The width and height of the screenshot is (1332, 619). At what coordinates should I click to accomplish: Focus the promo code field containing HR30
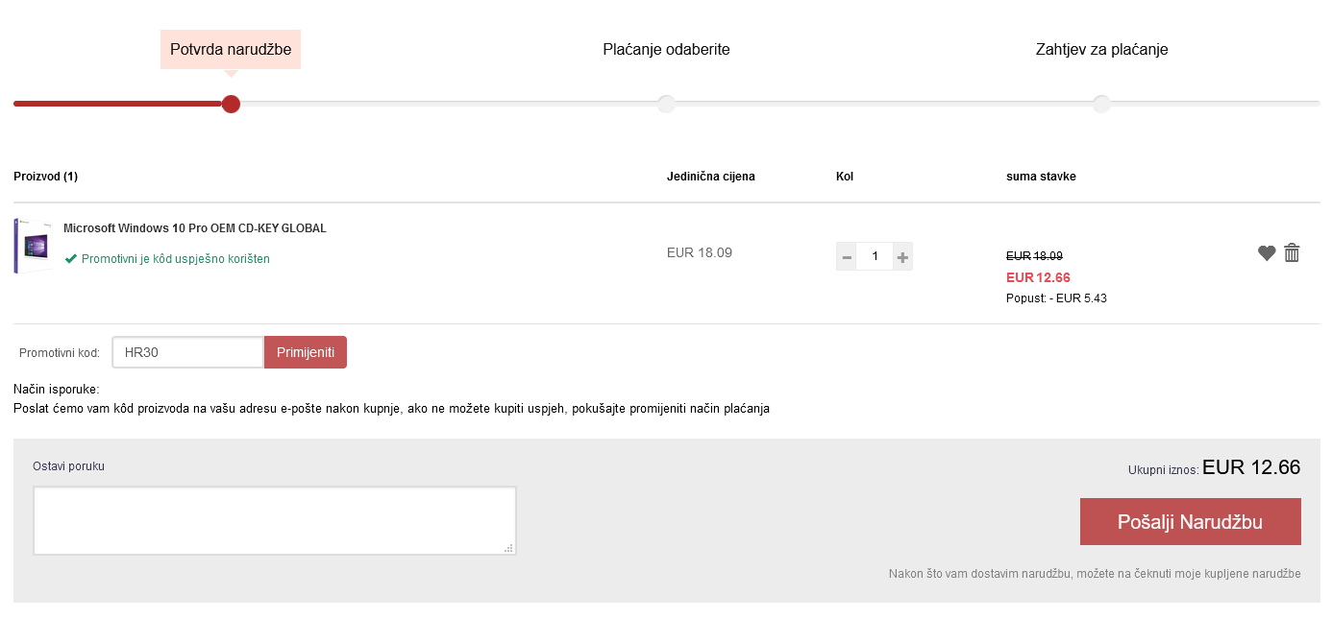tap(188, 352)
